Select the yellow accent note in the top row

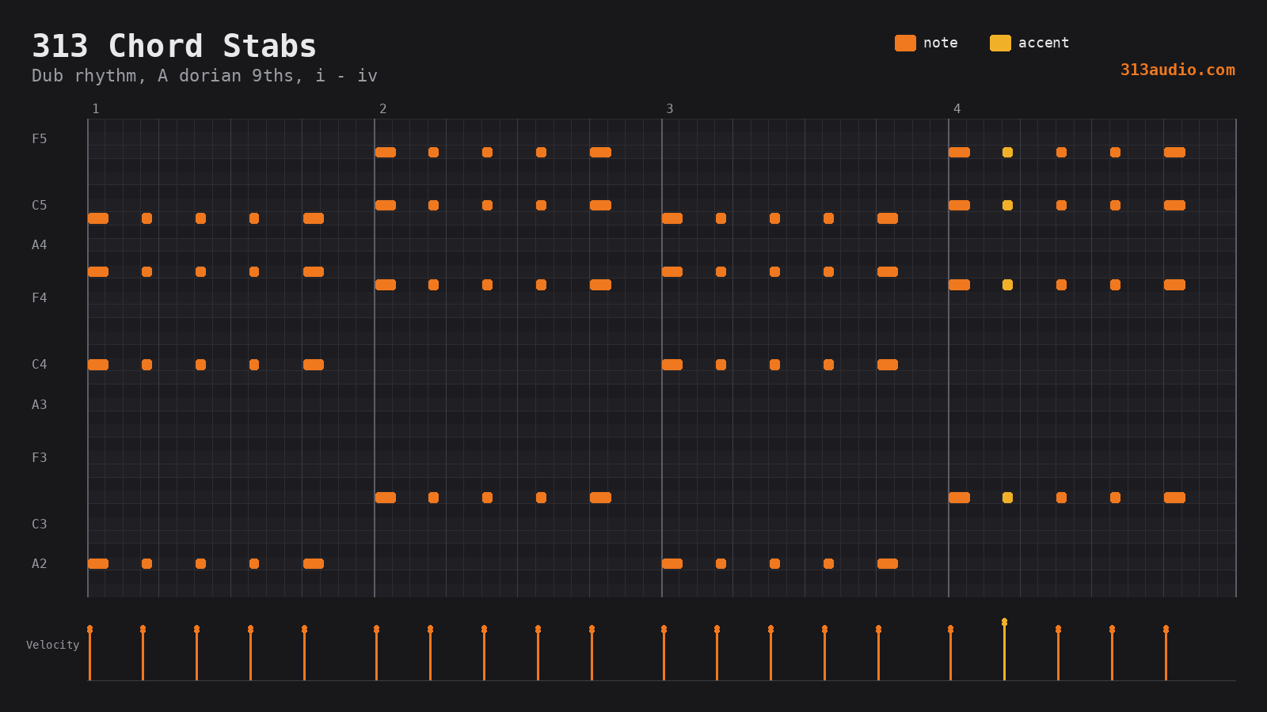(x=1007, y=152)
